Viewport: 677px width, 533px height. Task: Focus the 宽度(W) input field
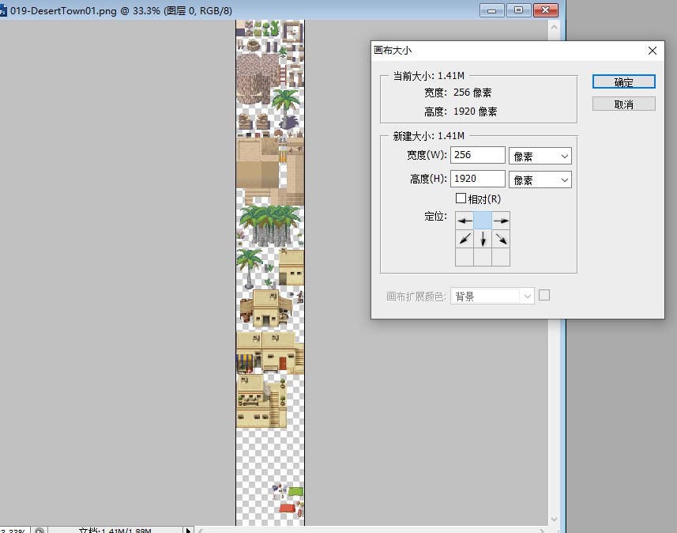[x=477, y=155]
